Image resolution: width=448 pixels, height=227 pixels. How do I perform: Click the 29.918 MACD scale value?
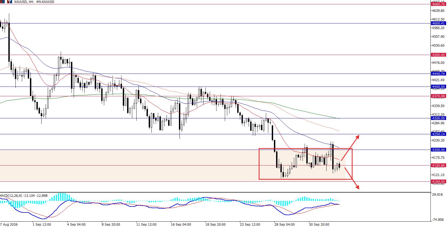coord(437,195)
